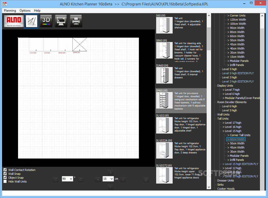Image resolution: width=268 pixels, height=198 pixels.
Task: Select the highlighted 60cm Width under Level 15 high
Action: (236, 139)
